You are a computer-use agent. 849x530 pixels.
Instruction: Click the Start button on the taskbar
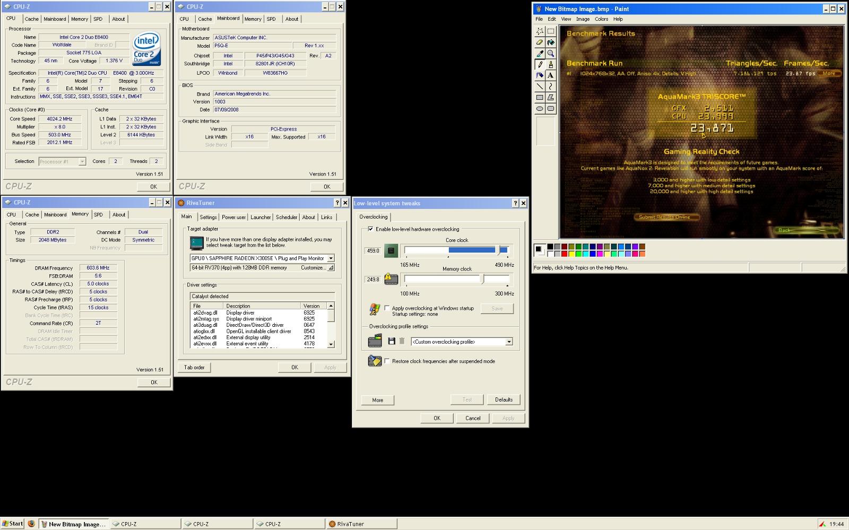click(x=12, y=524)
